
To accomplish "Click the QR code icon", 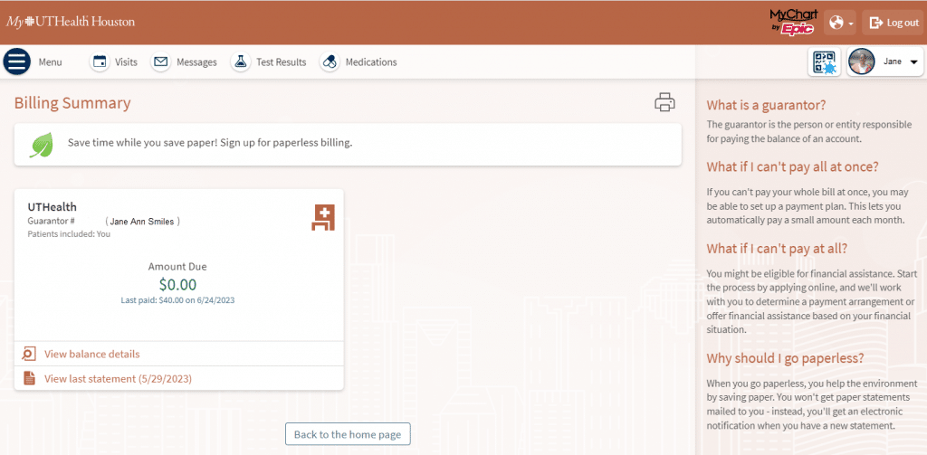I will (x=824, y=62).
